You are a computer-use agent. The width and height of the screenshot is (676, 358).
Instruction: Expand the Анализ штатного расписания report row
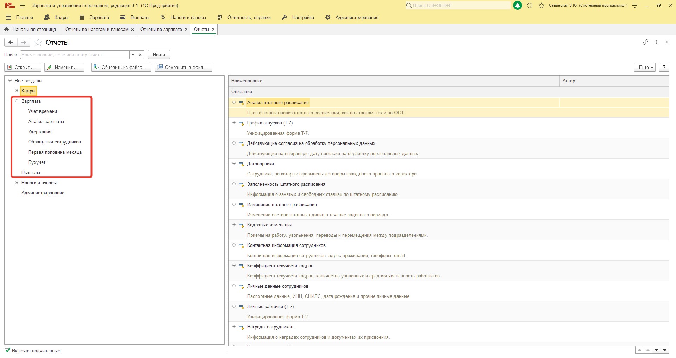tap(234, 102)
